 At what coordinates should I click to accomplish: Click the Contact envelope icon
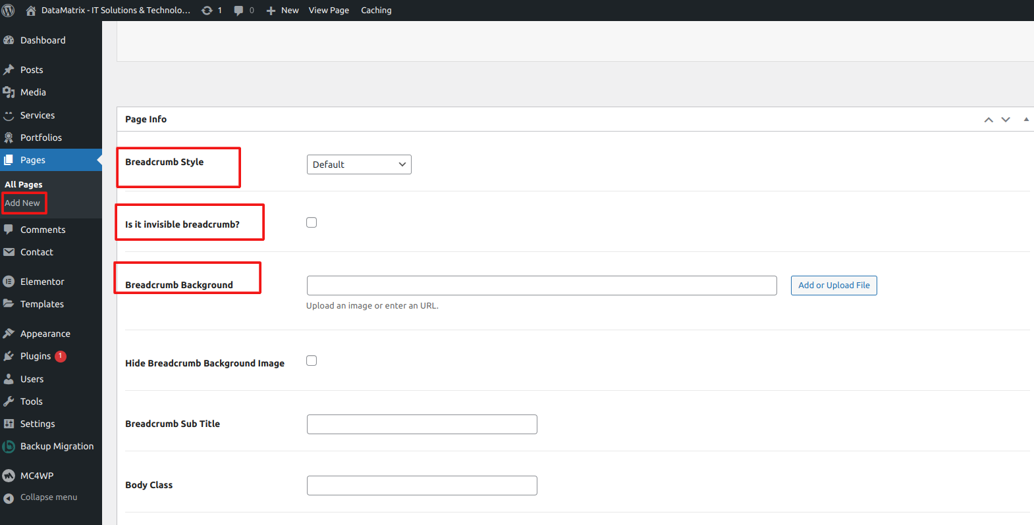9,252
